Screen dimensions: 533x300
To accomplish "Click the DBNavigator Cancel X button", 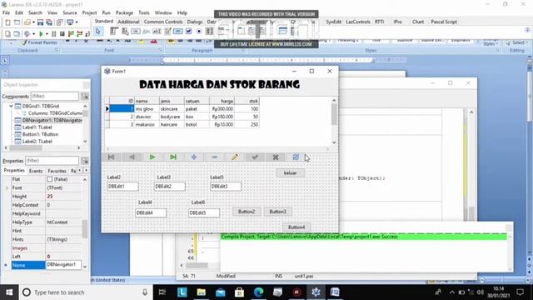I will [x=276, y=157].
